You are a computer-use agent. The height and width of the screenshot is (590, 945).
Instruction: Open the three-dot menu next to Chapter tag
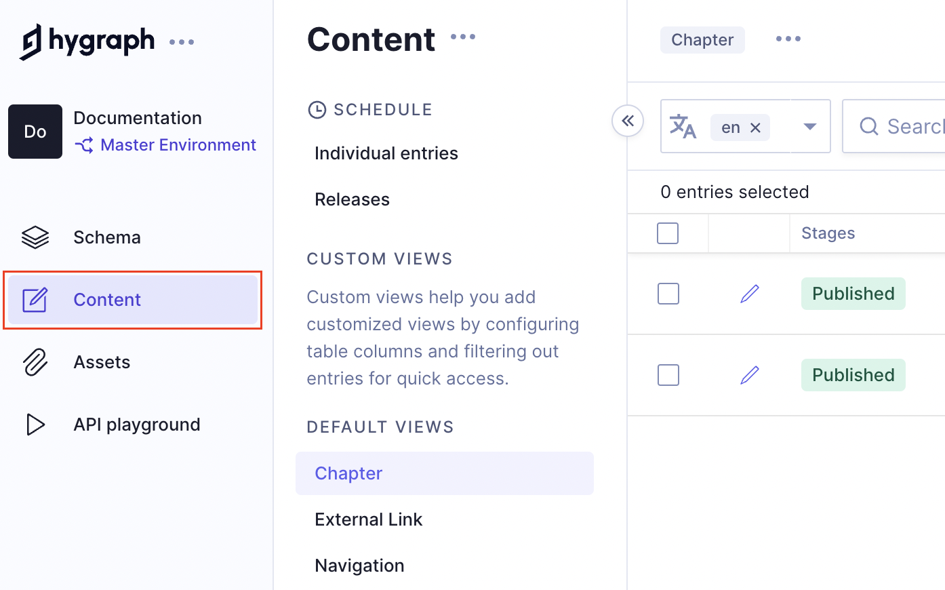coord(788,39)
